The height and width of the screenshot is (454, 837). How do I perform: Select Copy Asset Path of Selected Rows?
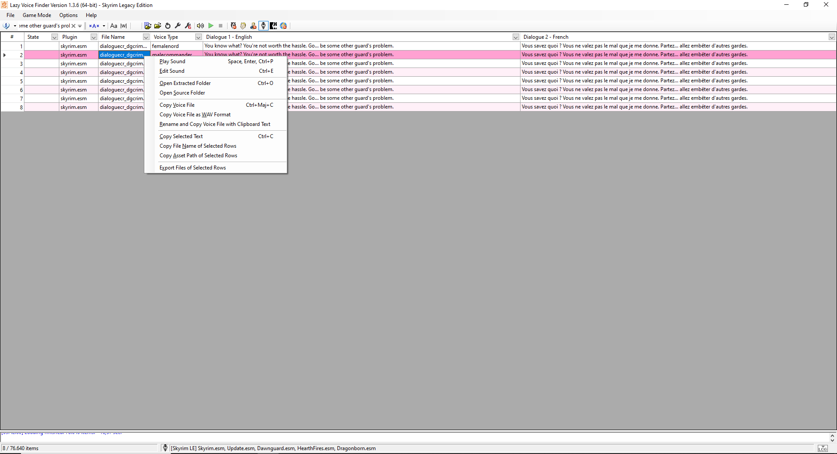pyautogui.click(x=216, y=156)
